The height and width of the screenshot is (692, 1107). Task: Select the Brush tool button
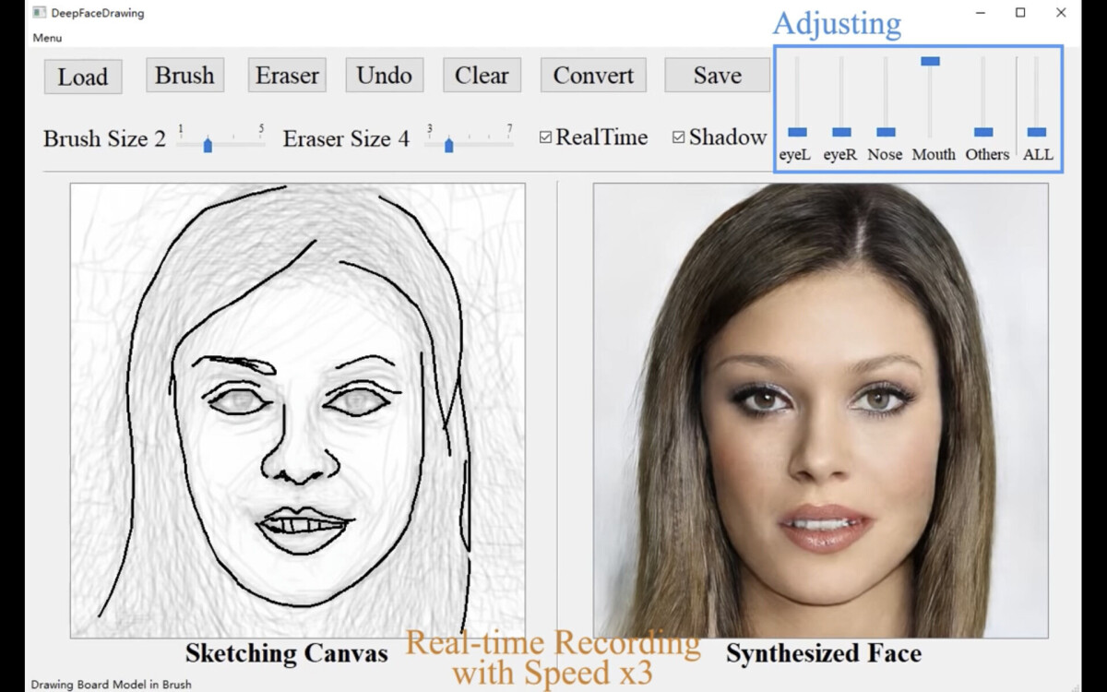point(184,75)
